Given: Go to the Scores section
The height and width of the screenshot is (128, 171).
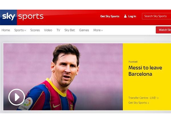Looking at the screenshot, I should 35,30.
